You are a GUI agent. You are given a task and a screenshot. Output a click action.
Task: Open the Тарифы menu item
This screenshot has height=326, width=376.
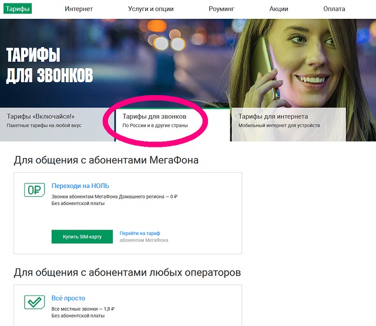click(18, 9)
